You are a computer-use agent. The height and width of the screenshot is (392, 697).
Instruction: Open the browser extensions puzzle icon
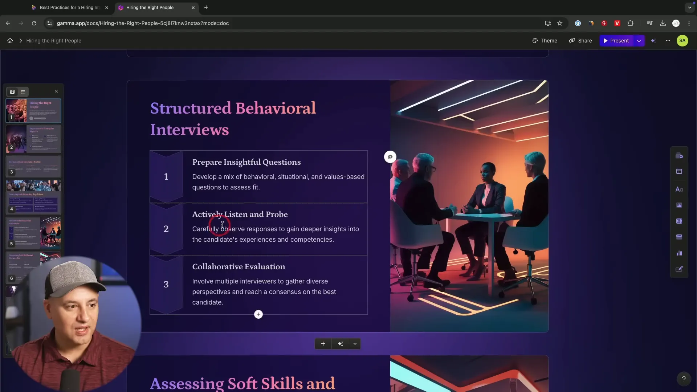[630, 23]
